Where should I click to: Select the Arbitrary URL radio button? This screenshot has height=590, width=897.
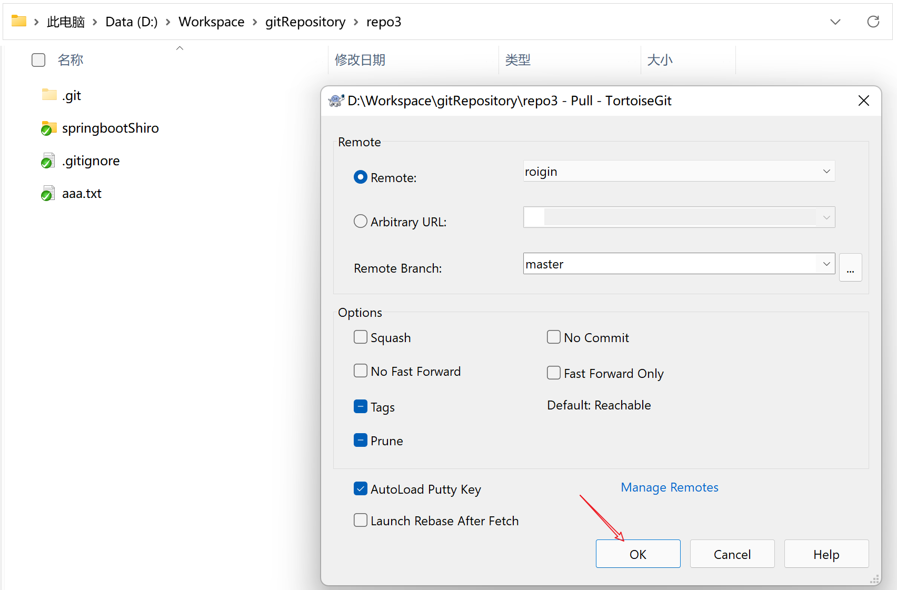click(361, 221)
